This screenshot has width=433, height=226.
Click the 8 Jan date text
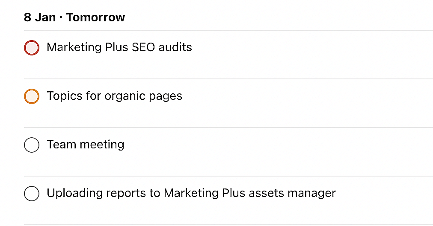coord(40,17)
